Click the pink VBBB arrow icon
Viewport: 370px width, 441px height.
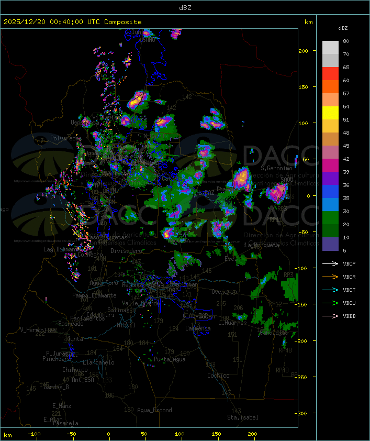click(330, 316)
